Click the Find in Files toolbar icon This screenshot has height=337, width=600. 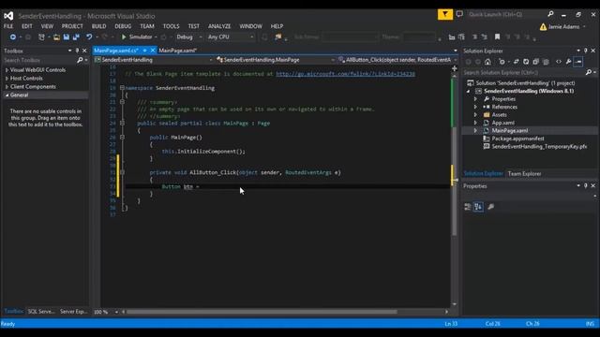point(278,37)
